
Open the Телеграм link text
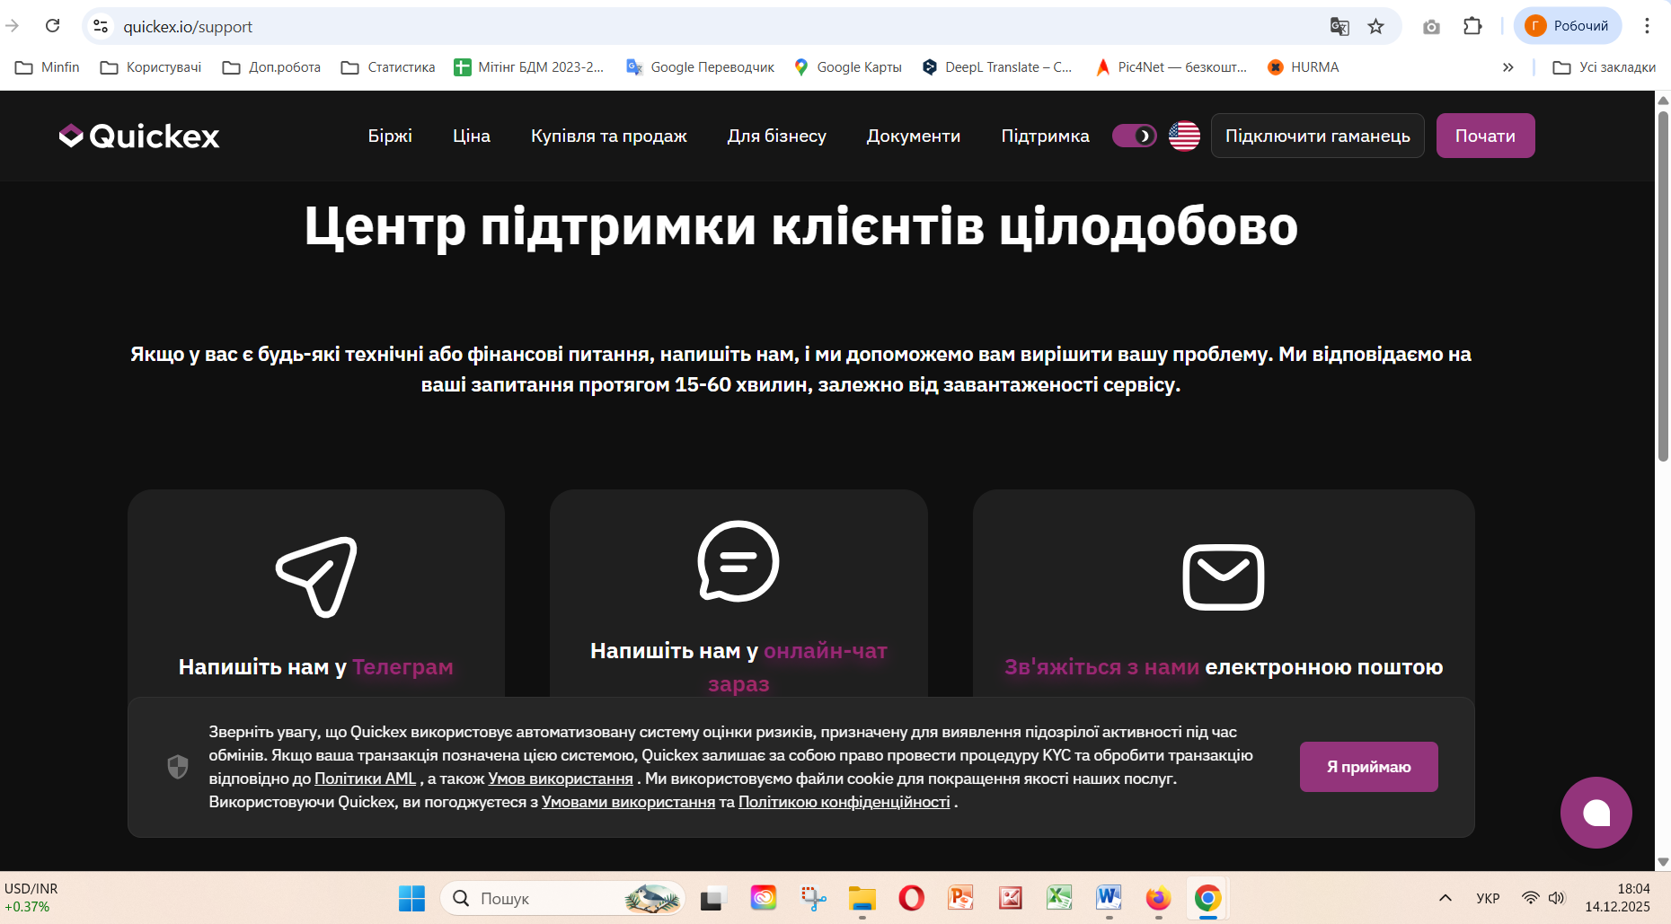402,667
